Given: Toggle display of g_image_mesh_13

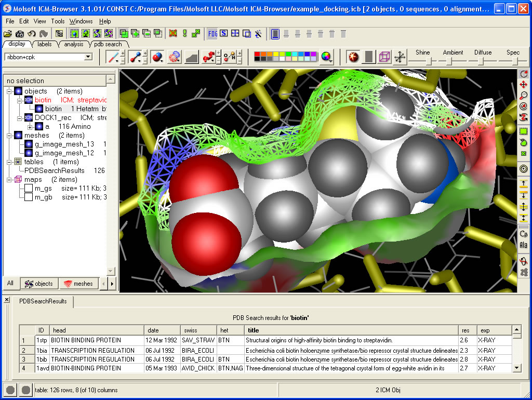Looking at the screenshot, I should point(29,144).
